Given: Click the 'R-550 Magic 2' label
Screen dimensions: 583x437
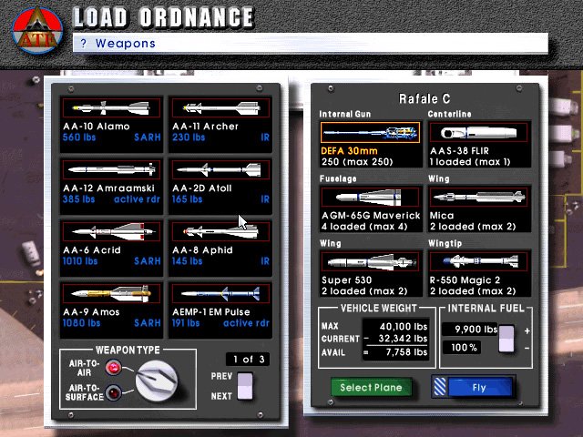Looking at the screenshot, I should 465,280.
